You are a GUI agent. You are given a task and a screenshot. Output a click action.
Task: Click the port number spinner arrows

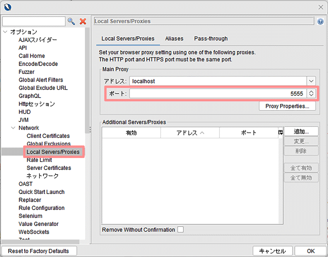point(311,93)
